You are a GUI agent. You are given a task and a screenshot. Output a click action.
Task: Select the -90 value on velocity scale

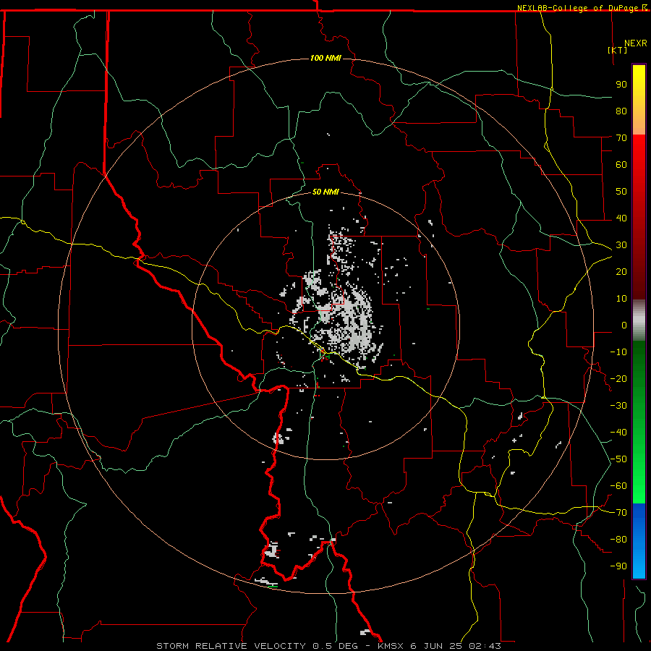[618, 566]
